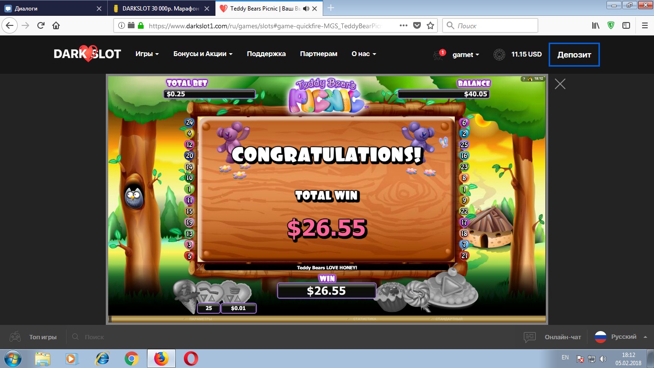The width and height of the screenshot is (654, 368).
Task: Click Топ игры link
Action: pyautogui.click(x=43, y=337)
